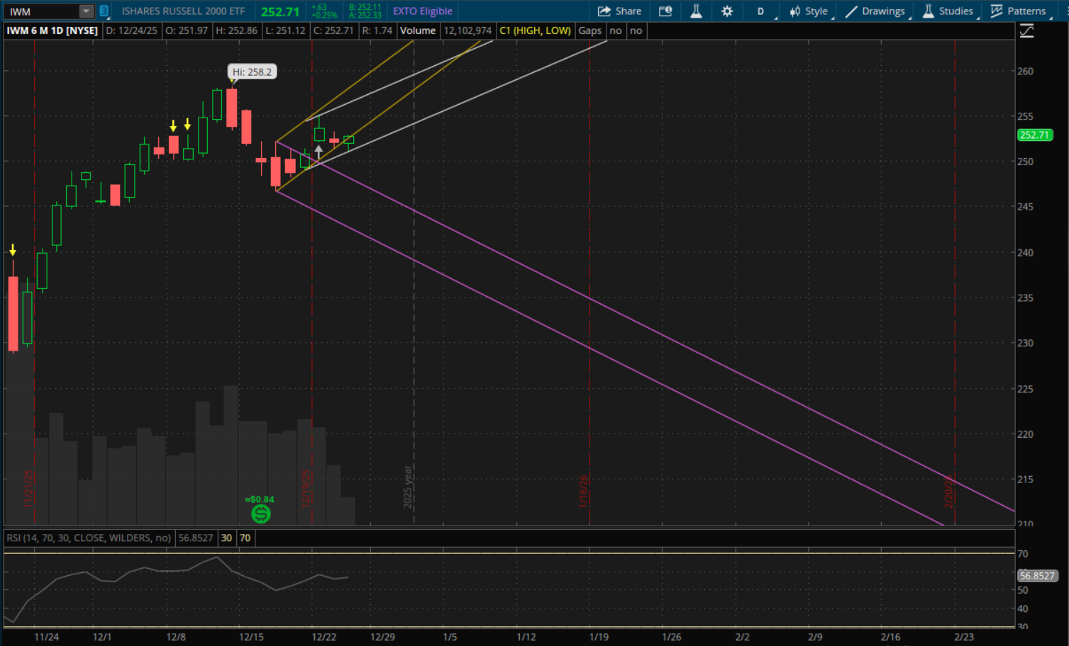Click the green 252.71 price label on the axis
Viewport: 1069px width, 646px height.
point(1034,135)
